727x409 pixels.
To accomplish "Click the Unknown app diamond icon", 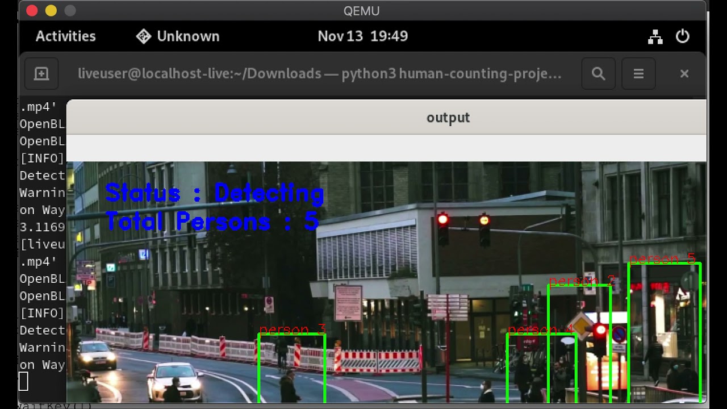I will tap(144, 36).
